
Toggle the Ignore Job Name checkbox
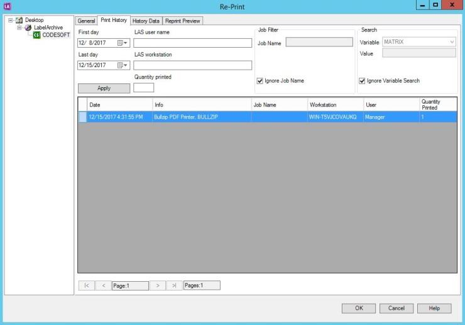tap(260, 81)
